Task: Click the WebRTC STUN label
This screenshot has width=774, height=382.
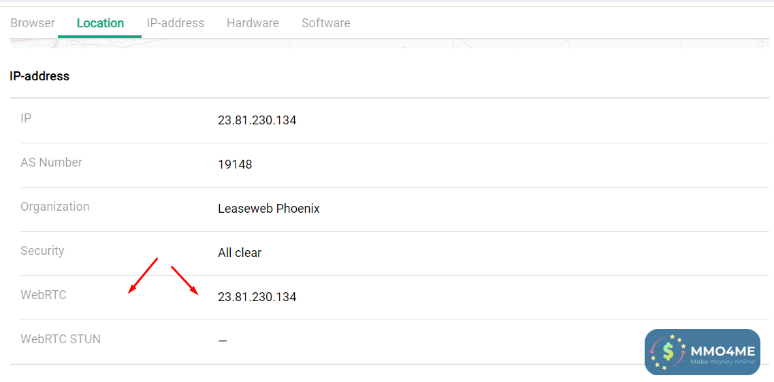Action: 61,339
